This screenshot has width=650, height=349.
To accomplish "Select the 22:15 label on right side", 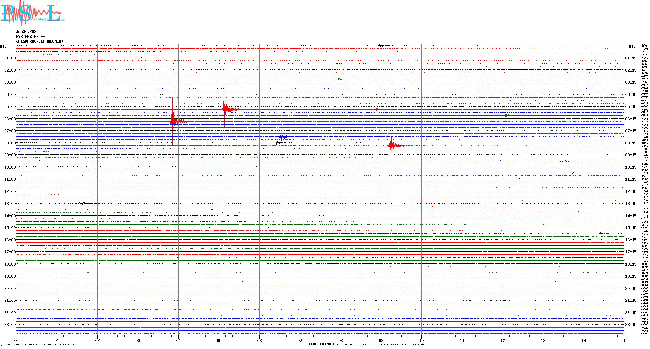I will point(631,313).
